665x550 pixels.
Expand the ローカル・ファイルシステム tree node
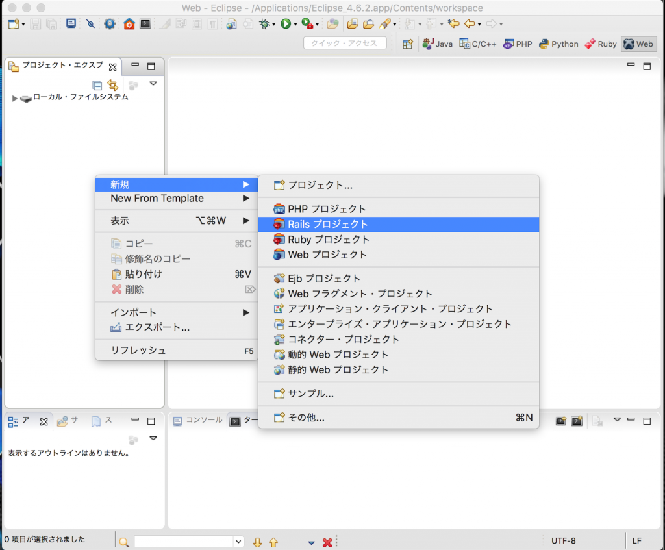pos(15,99)
